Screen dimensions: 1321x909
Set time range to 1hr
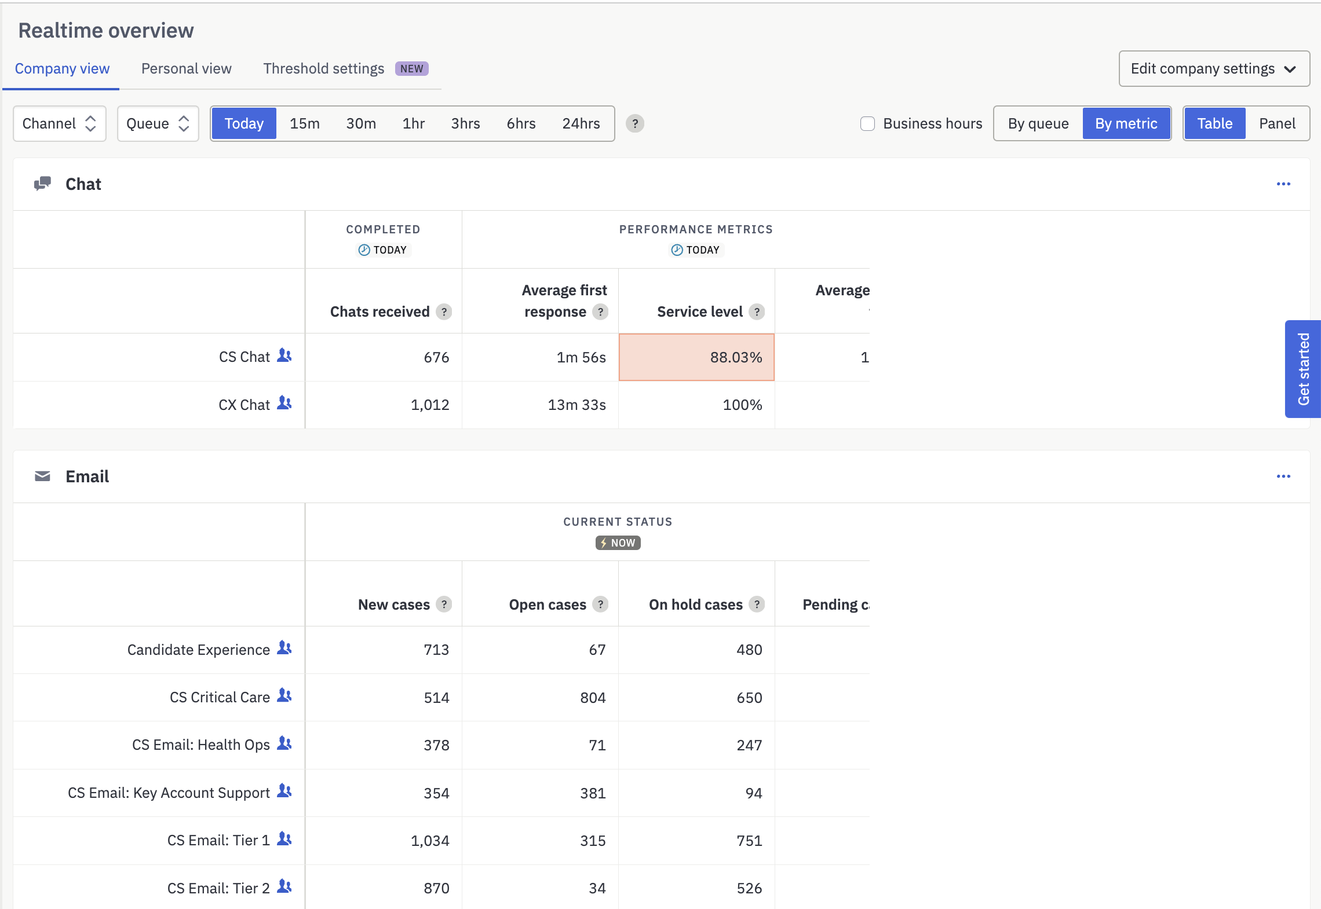414,123
